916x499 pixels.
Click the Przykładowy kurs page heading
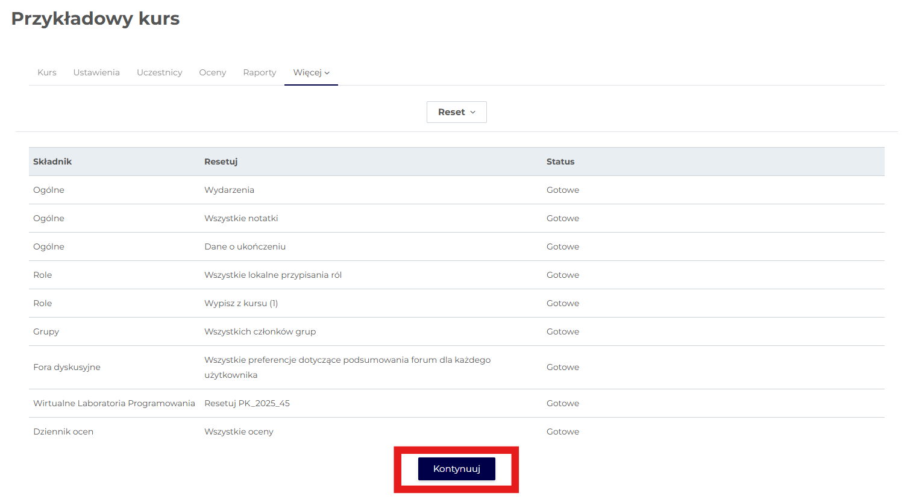pos(95,19)
